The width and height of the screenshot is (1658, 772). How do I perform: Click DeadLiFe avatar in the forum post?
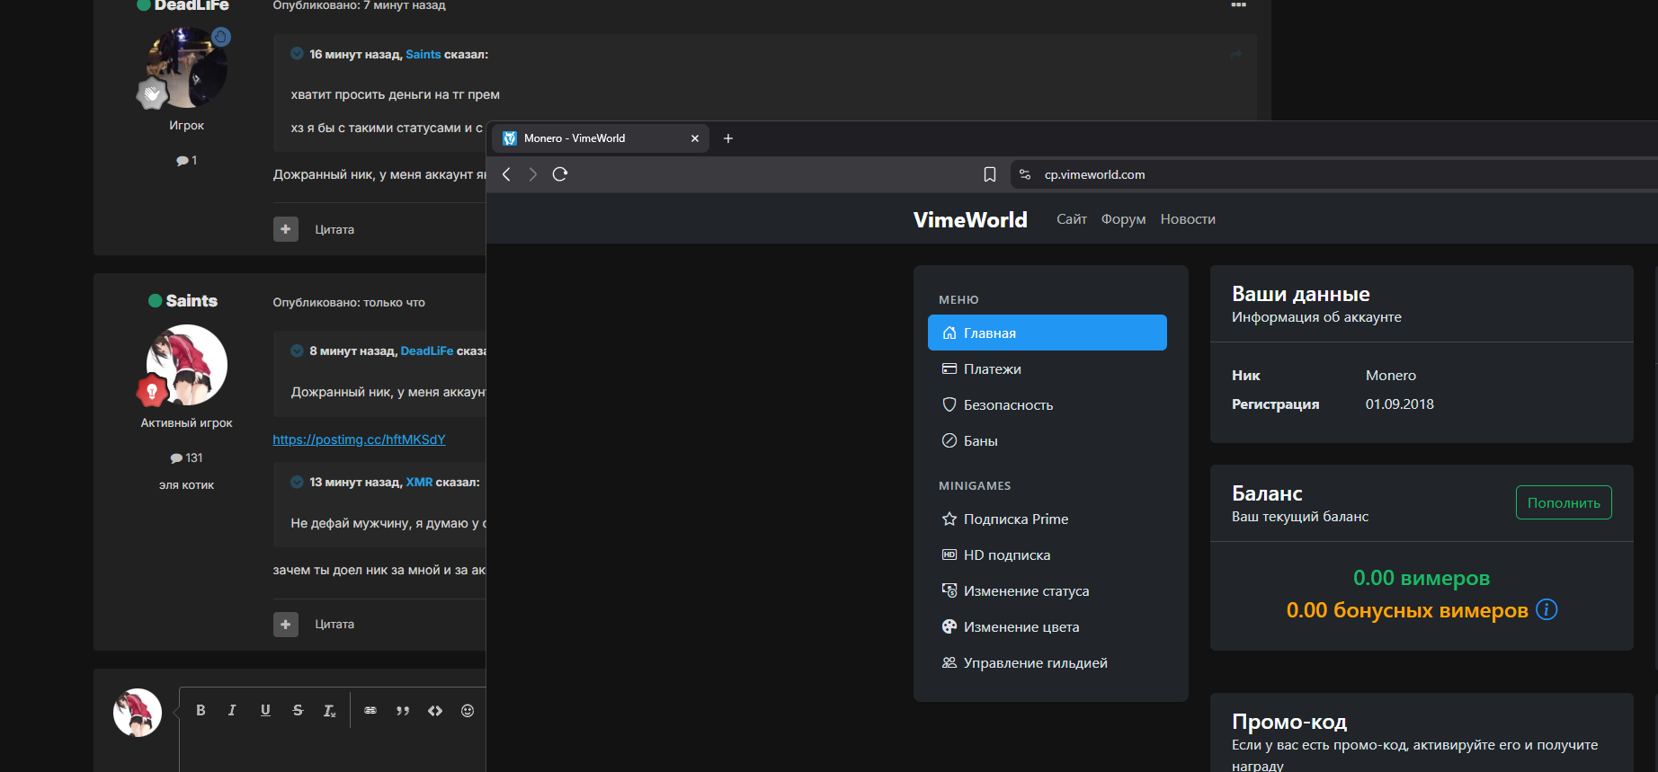(187, 67)
